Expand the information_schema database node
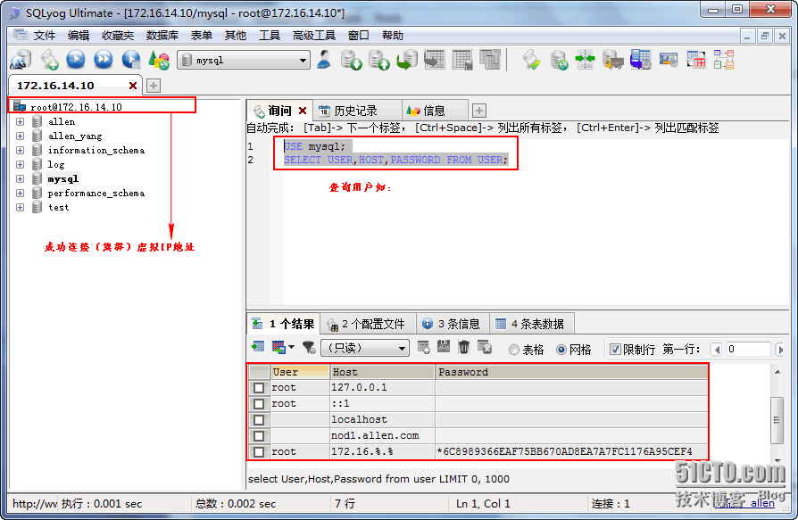The image size is (798, 520). (x=20, y=150)
